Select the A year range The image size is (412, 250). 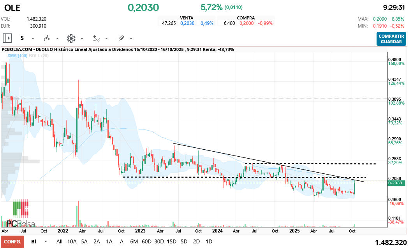click(121, 241)
